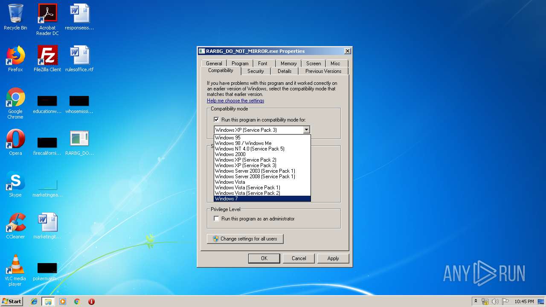546x307 pixels.
Task: Open the Recycle Bin desktop icon
Action: click(x=15, y=17)
